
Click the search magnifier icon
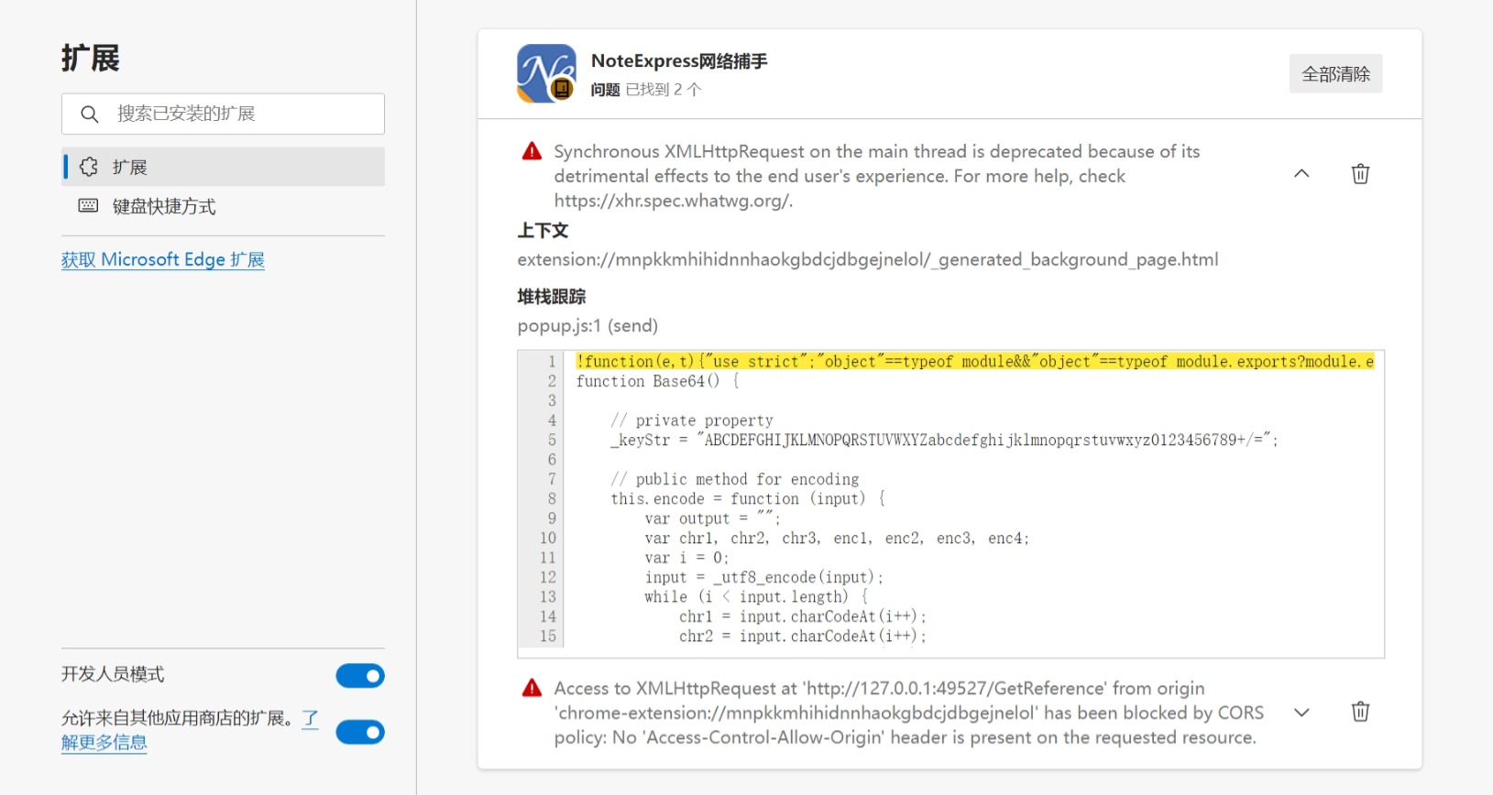coord(89,114)
